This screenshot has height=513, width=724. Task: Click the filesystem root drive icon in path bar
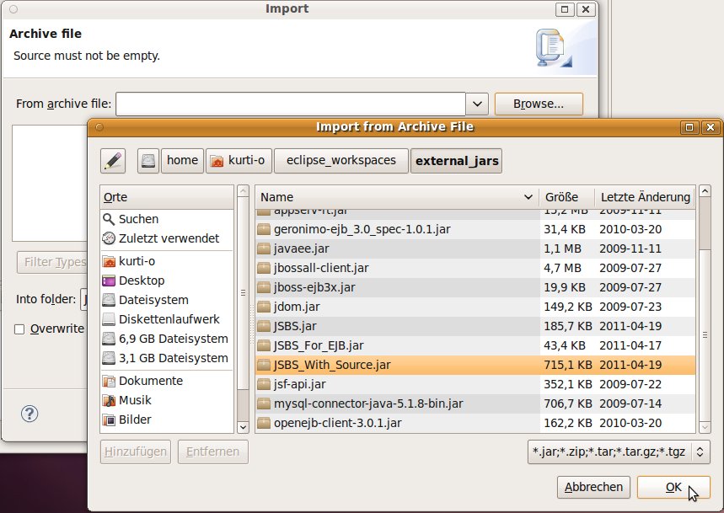pos(149,160)
